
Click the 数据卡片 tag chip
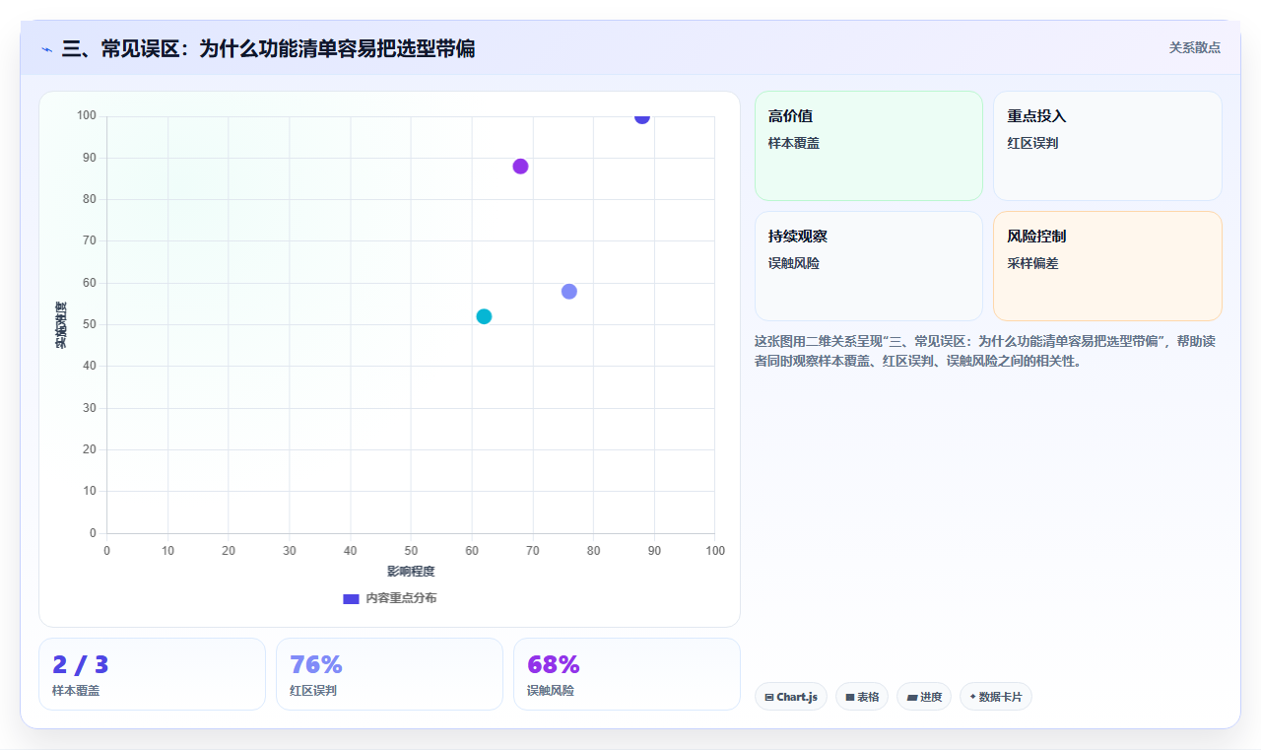[x=995, y=697]
